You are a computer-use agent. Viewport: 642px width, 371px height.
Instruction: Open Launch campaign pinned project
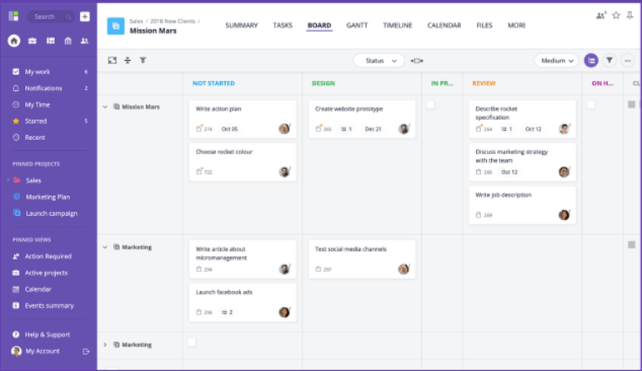coord(50,213)
